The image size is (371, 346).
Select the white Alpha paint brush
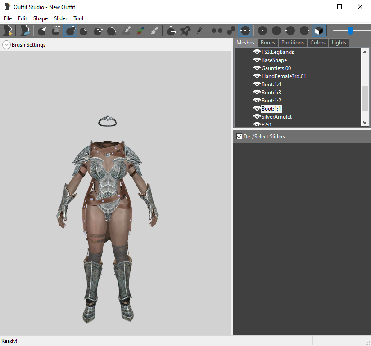[x=154, y=31]
